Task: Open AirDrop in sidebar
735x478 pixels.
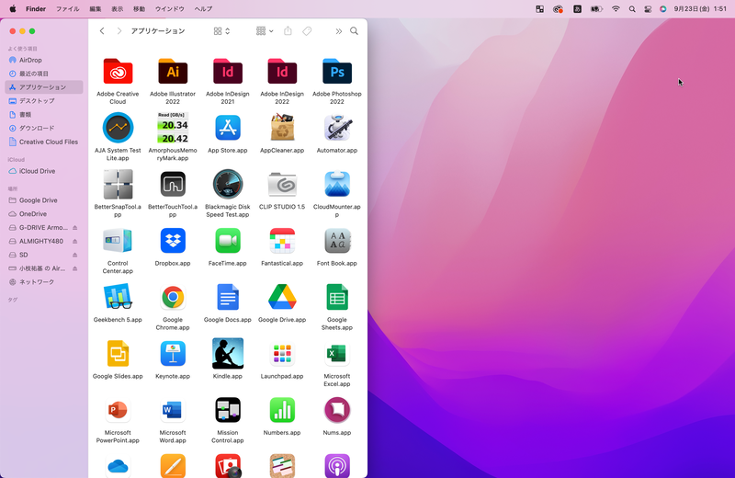Action: tap(44, 60)
